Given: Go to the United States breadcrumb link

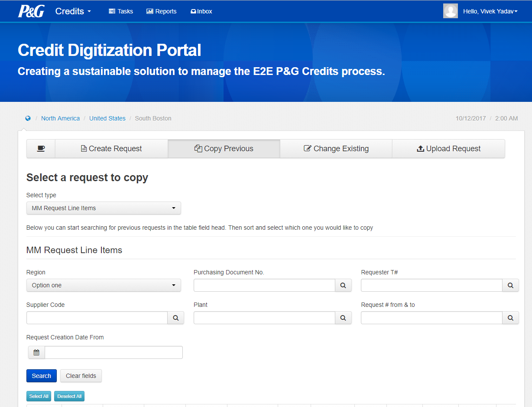Looking at the screenshot, I should coord(107,118).
